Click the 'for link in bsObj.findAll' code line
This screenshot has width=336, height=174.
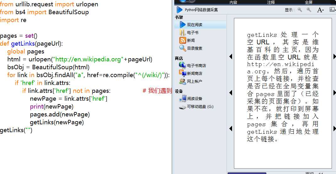89,75
